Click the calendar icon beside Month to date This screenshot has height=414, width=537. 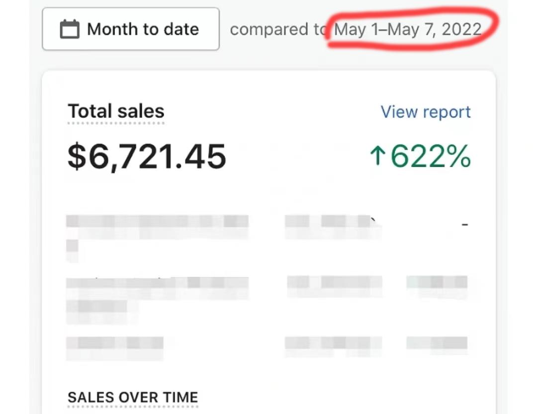(70, 29)
